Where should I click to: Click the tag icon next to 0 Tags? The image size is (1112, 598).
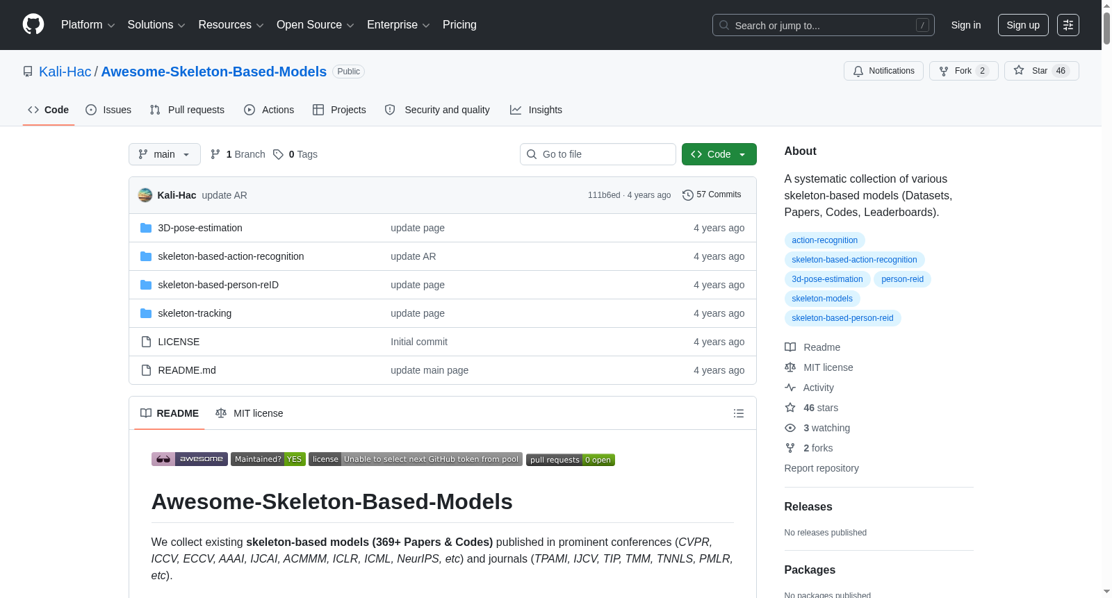pyautogui.click(x=278, y=154)
